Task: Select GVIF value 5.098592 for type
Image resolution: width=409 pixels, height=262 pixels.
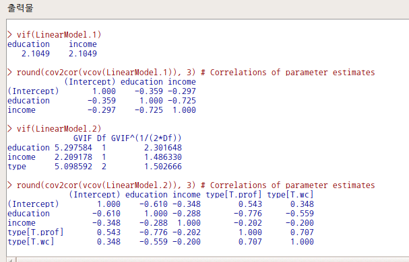Action: [73, 167]
